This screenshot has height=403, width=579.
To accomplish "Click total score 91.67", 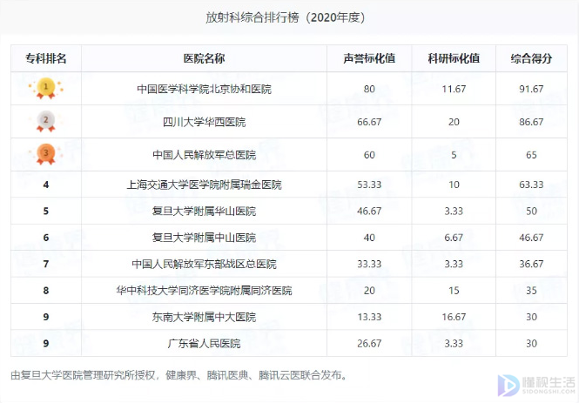I will click(531, 89).
